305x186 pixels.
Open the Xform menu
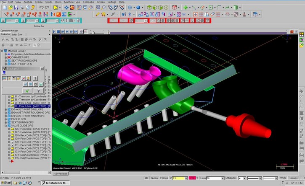tap(58, 2)
